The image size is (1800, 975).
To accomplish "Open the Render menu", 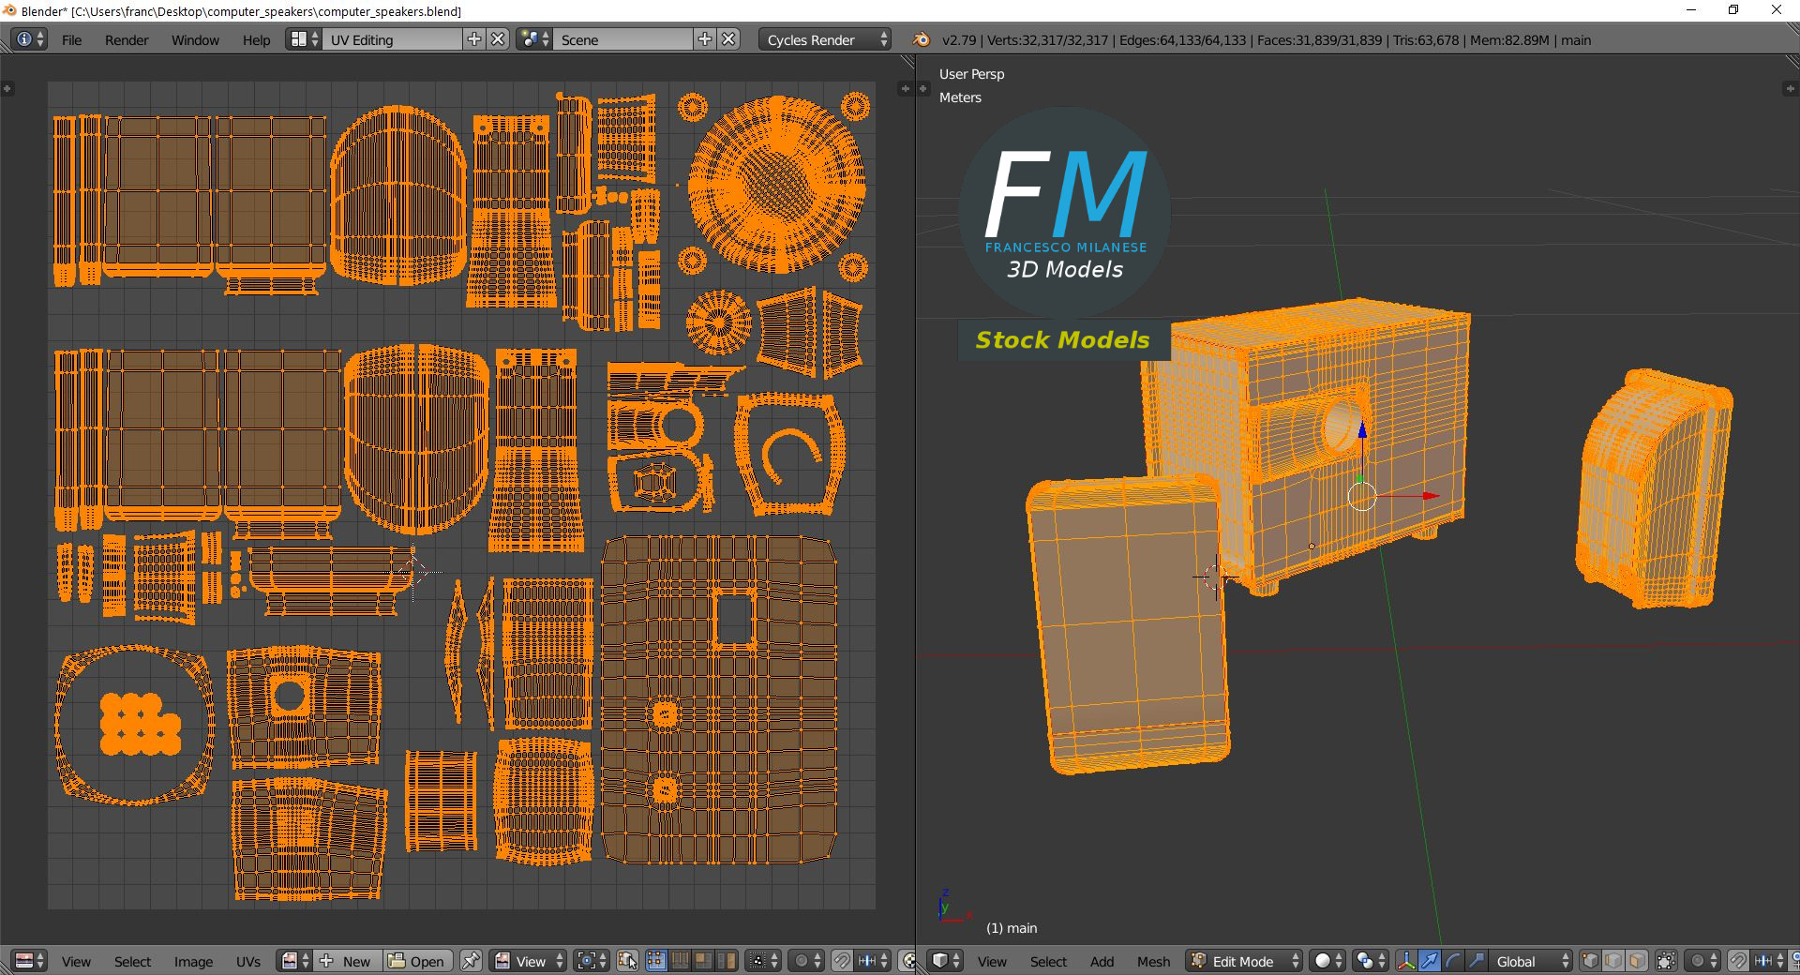I will 127,39.
